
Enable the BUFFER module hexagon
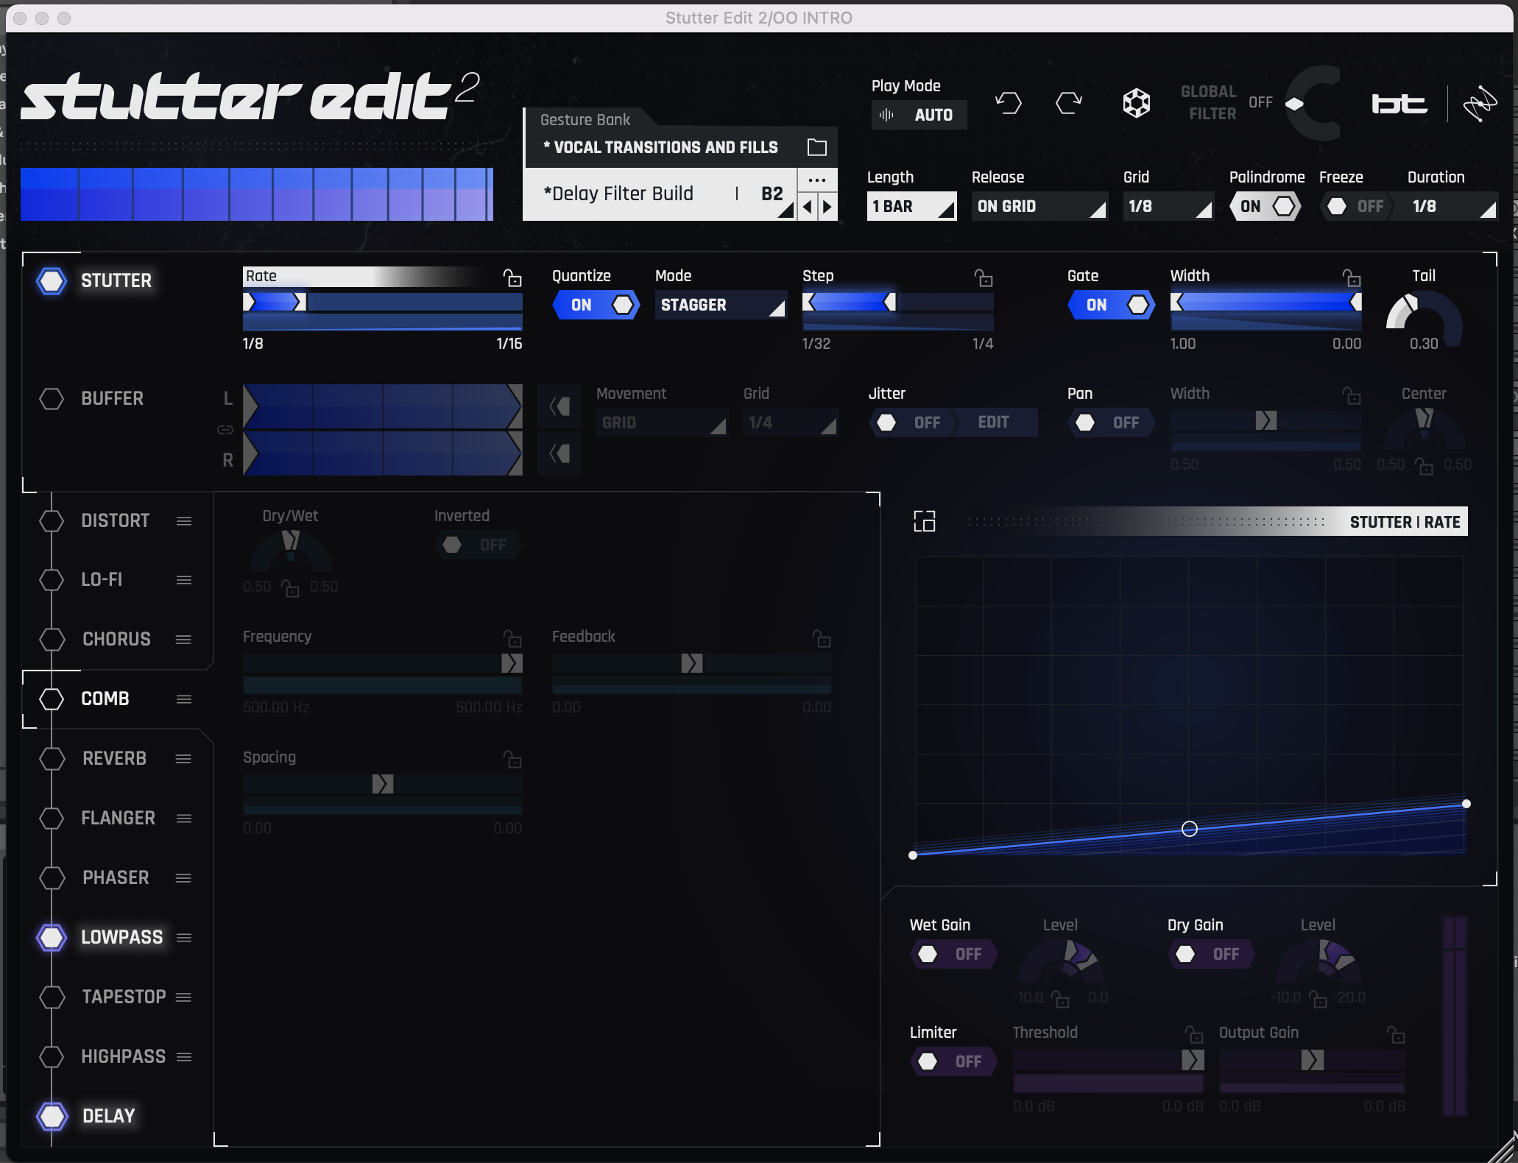tap(52, 398)
